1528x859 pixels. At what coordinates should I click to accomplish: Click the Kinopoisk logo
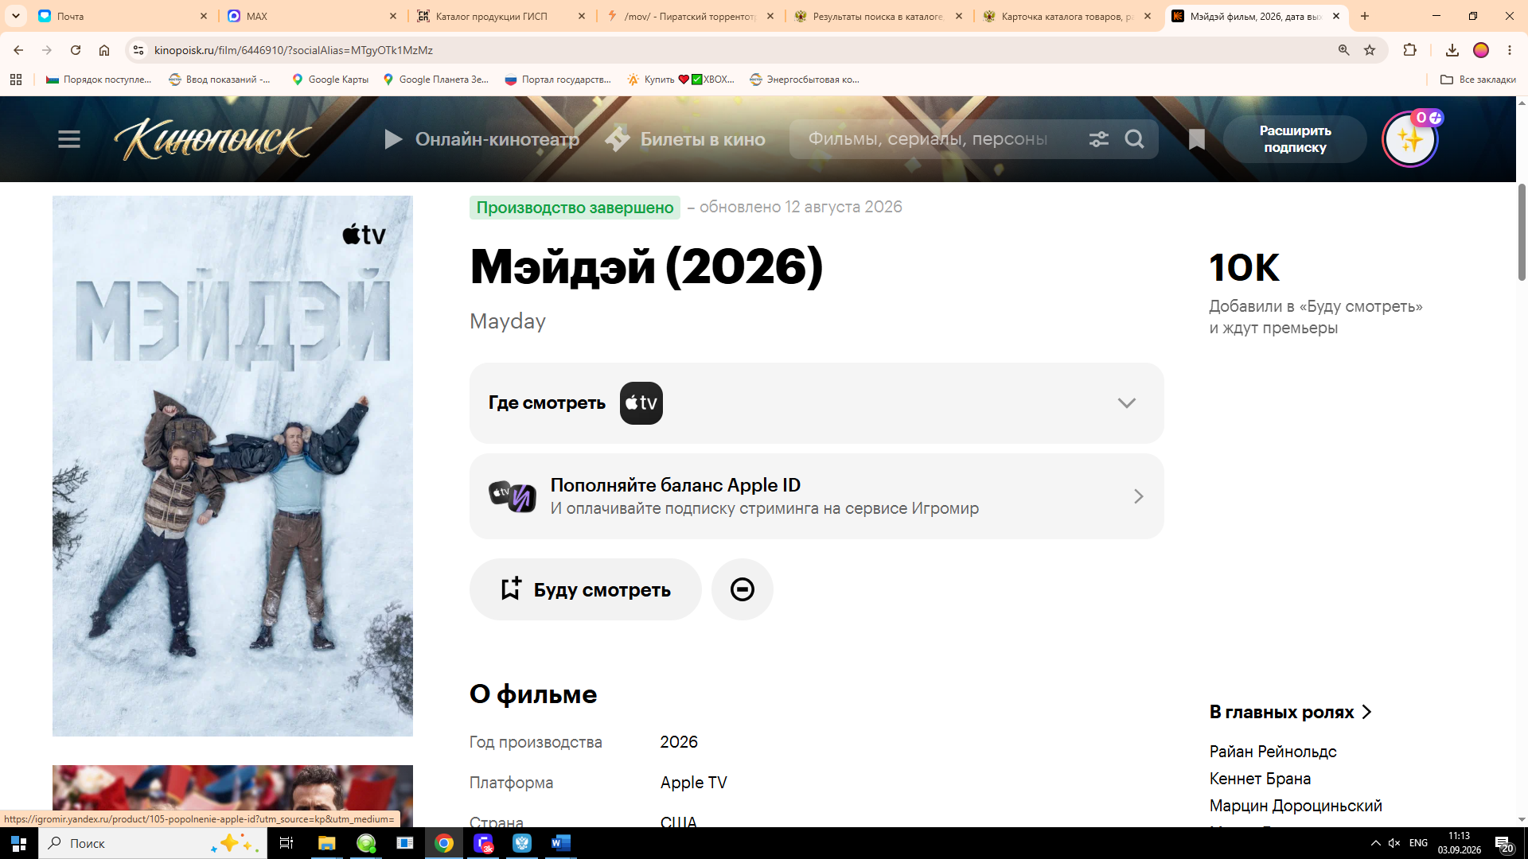pos(212,139)
